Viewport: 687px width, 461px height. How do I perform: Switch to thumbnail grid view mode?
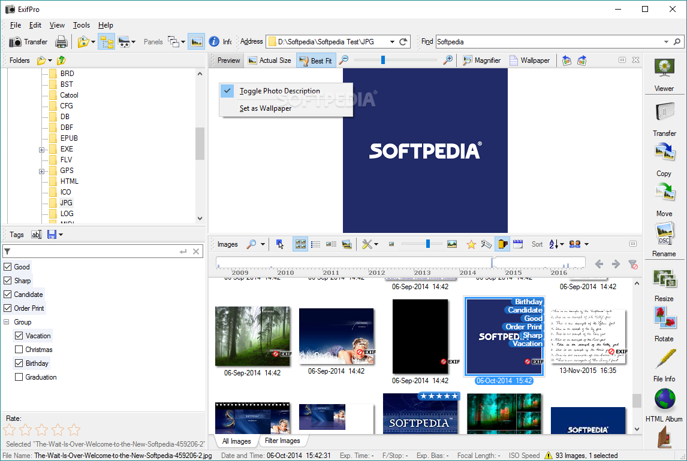click(x=300, y=244)
